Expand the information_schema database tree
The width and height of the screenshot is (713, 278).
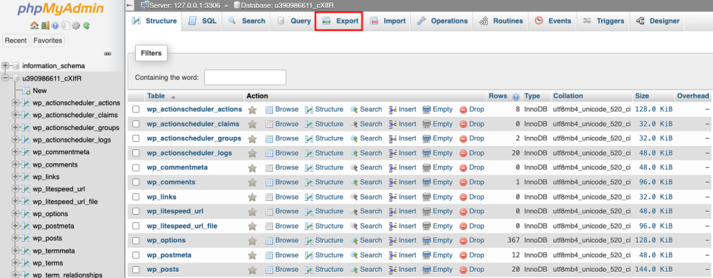click(6, 66)
